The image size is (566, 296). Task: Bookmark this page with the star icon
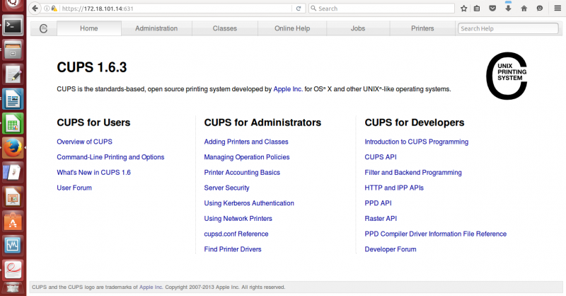point(464,8)
